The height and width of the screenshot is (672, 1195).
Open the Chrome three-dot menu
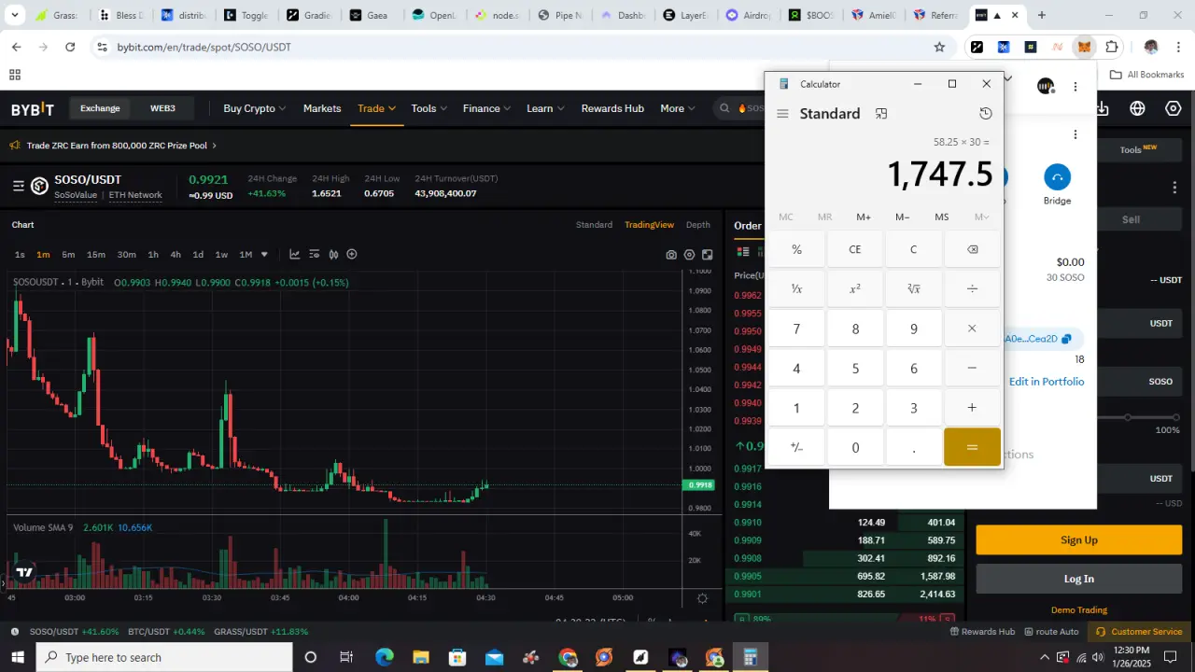tap(1178, 47)
